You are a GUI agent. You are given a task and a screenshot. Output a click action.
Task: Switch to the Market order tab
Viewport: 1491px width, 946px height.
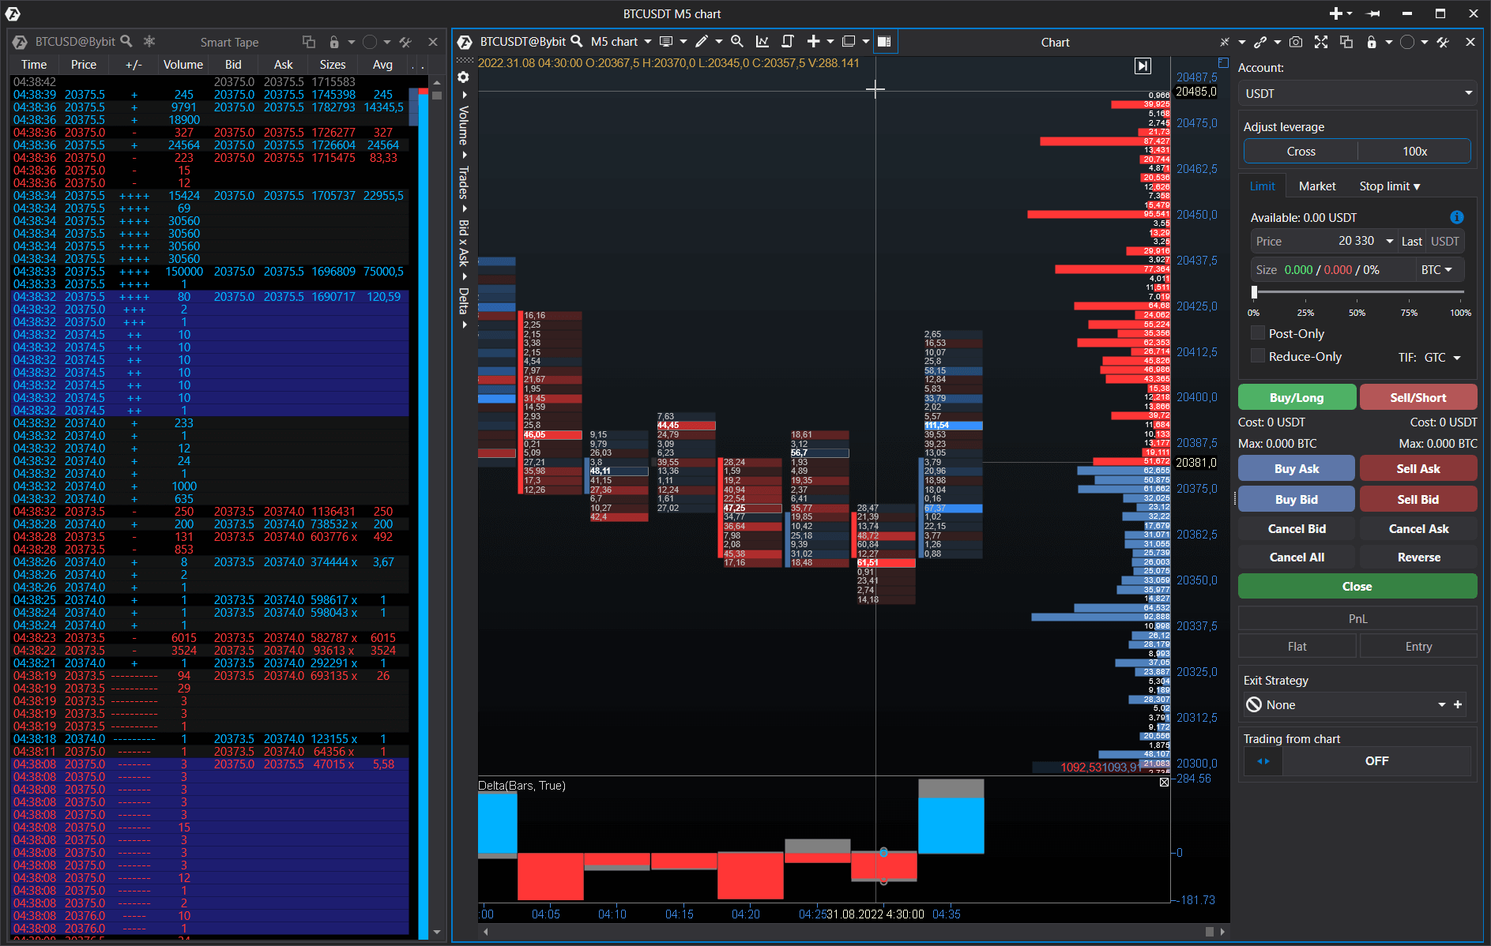pyautogui.click(x=1317, y=186)
